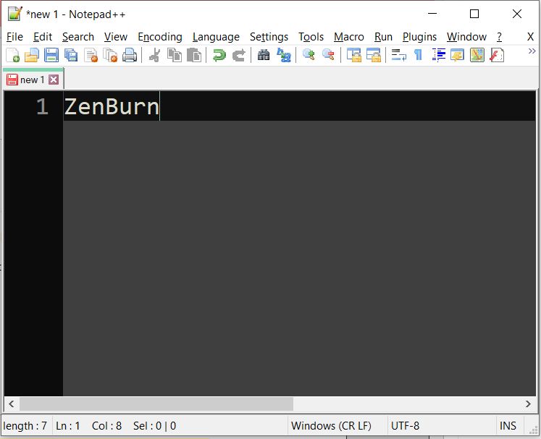The height and width of the screenshot is (439, 541).
Task: Open the Window menu
Action: (466, 37)
